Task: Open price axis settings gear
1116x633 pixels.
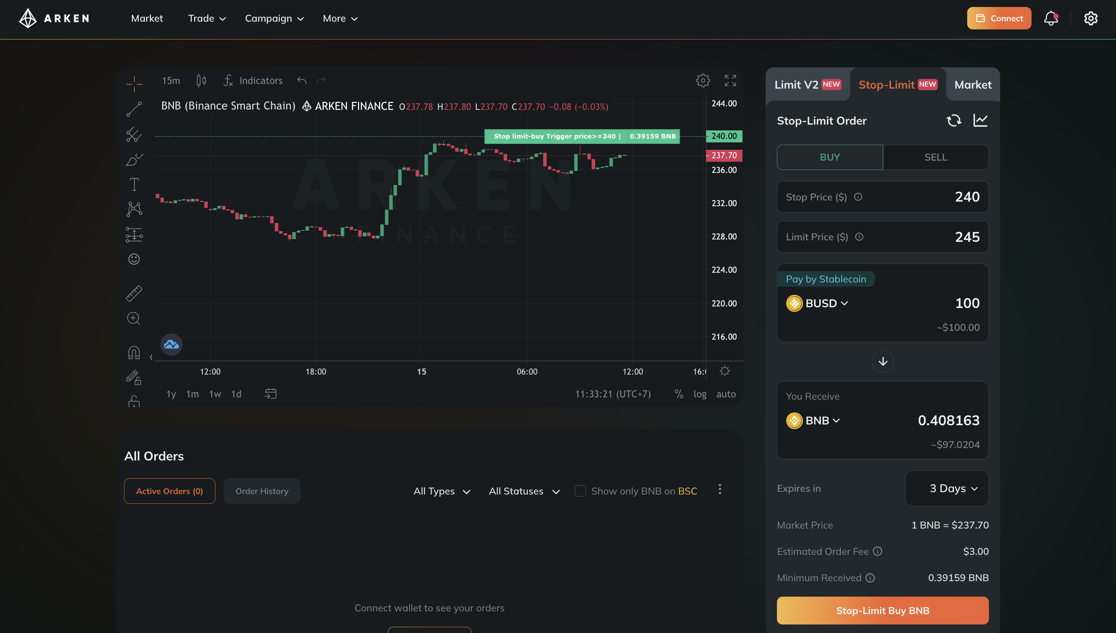Action: tap(725, 371)
